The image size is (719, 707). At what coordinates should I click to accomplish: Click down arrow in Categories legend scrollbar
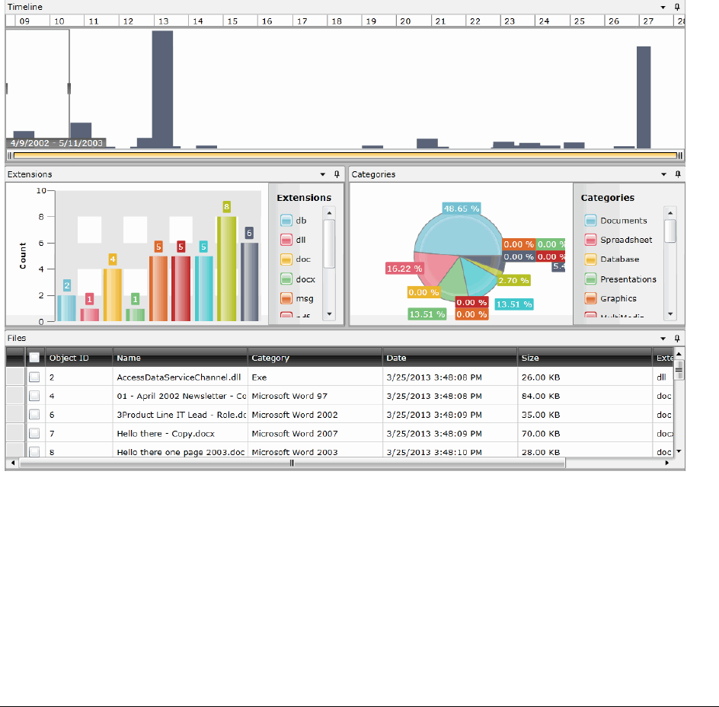[x=670, y=314]
